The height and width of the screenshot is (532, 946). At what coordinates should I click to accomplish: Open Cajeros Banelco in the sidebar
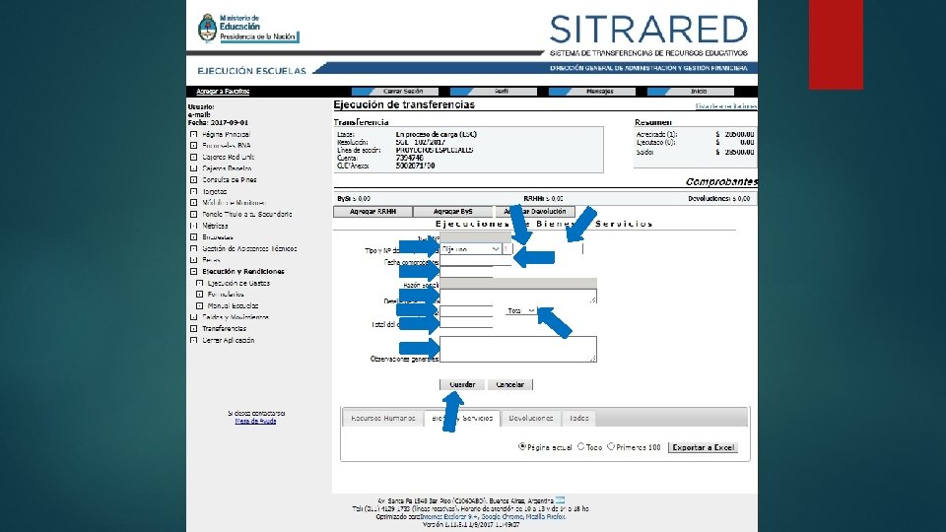(227, 168)
